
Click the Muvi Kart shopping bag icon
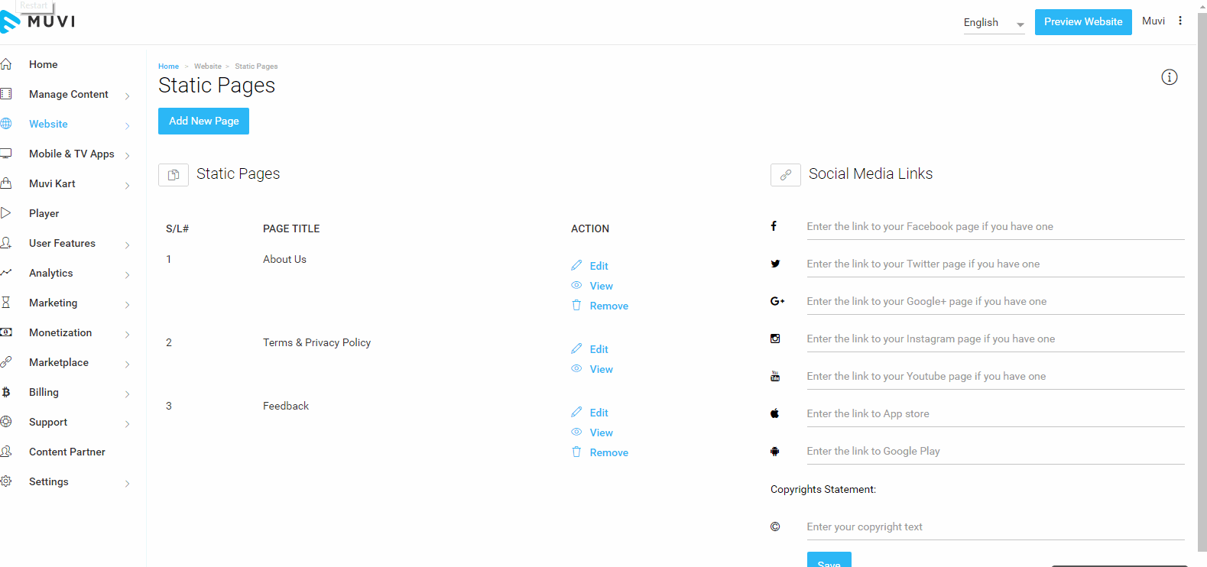6,183
